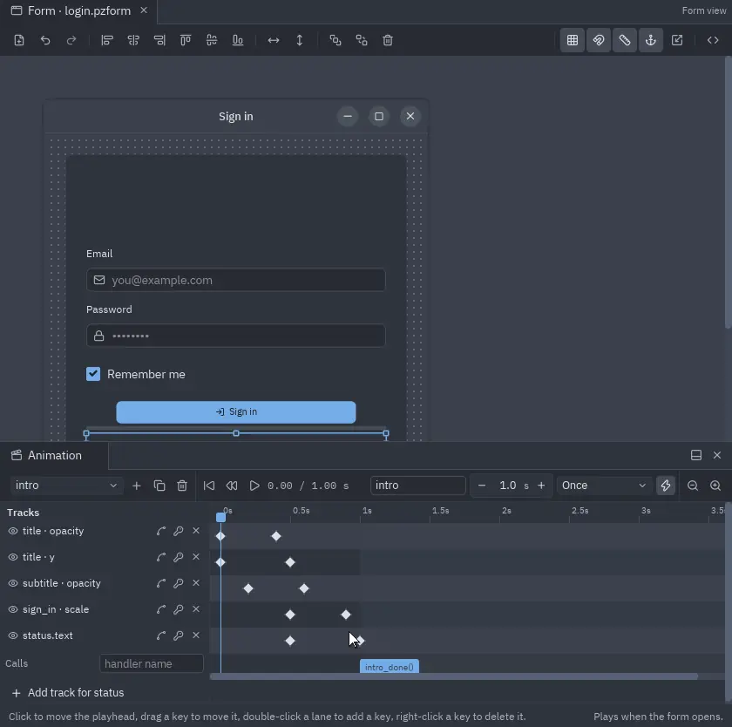Align selected widgets to the right
The height and width of the screenshot is (727, 732).
[x=159, y=40]
